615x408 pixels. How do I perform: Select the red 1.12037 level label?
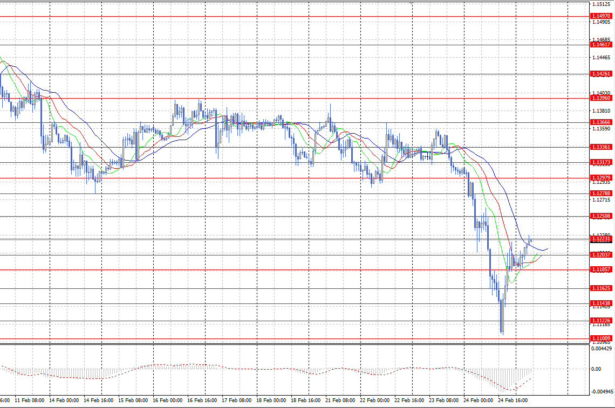602,255
